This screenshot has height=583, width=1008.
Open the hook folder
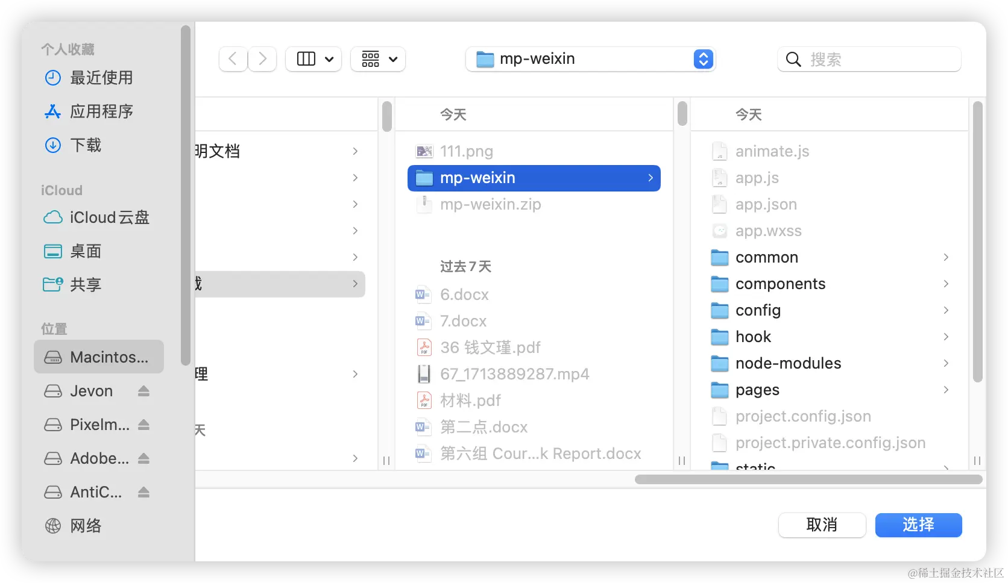(x=830, y=337)
